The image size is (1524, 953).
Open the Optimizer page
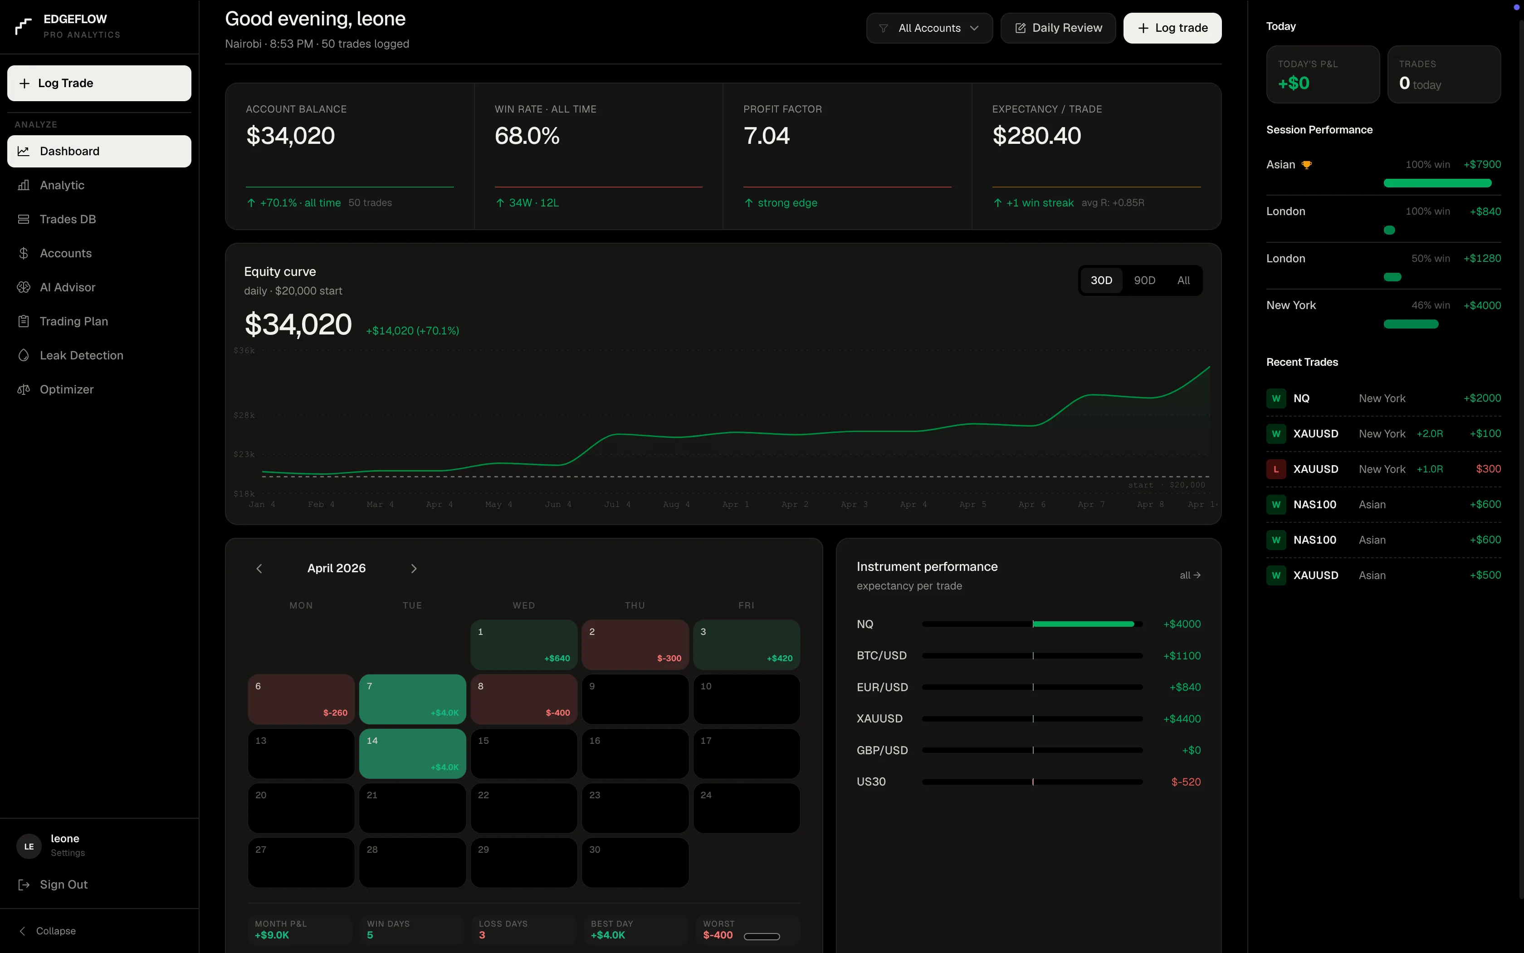[x=99, y=389]
